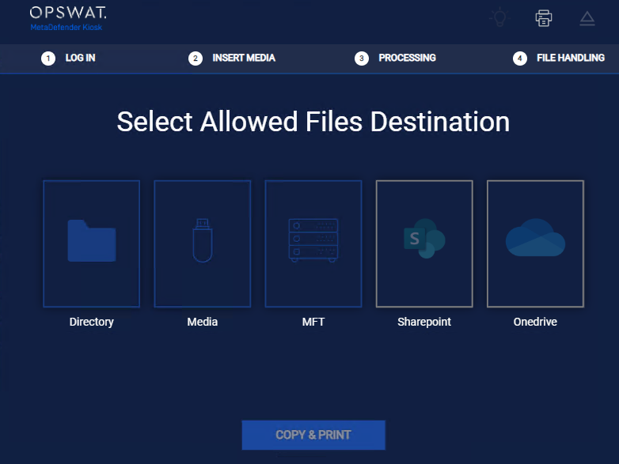Click the printer icon in the header
The height and width of the screenshot is (464, 619).
(544, 18)
